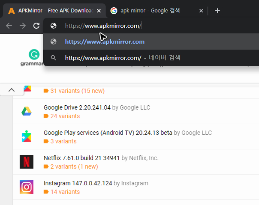Screen dimensions: 259x205
Task: Click the tag icon beside 2 variants
Action: pyautogui.click(x=46, y=166)
